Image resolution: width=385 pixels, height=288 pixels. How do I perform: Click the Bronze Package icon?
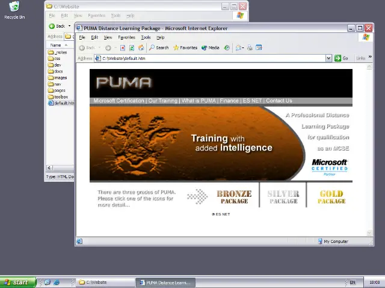pyautogui.click(x=234, y=197)
